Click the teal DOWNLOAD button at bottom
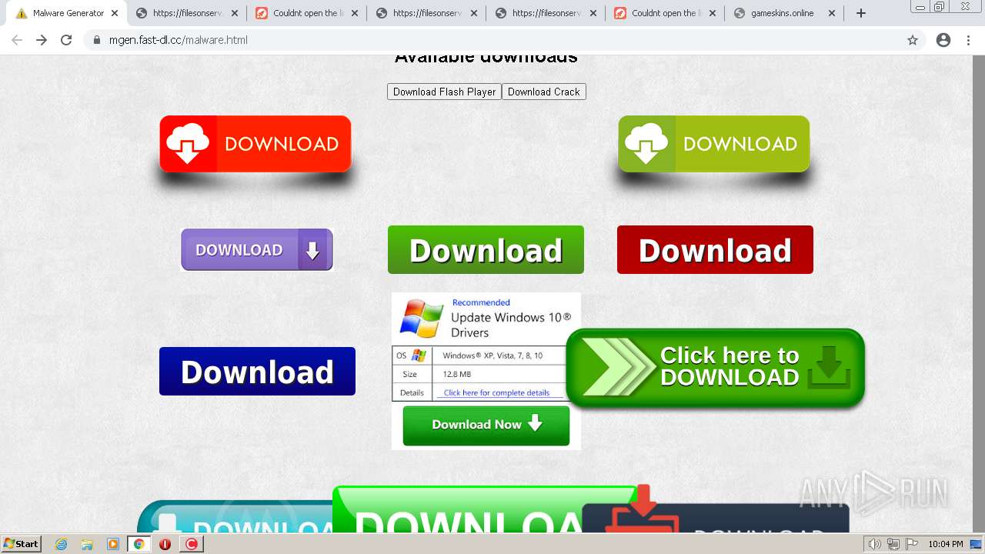985x554 pixels. (235, 517)
